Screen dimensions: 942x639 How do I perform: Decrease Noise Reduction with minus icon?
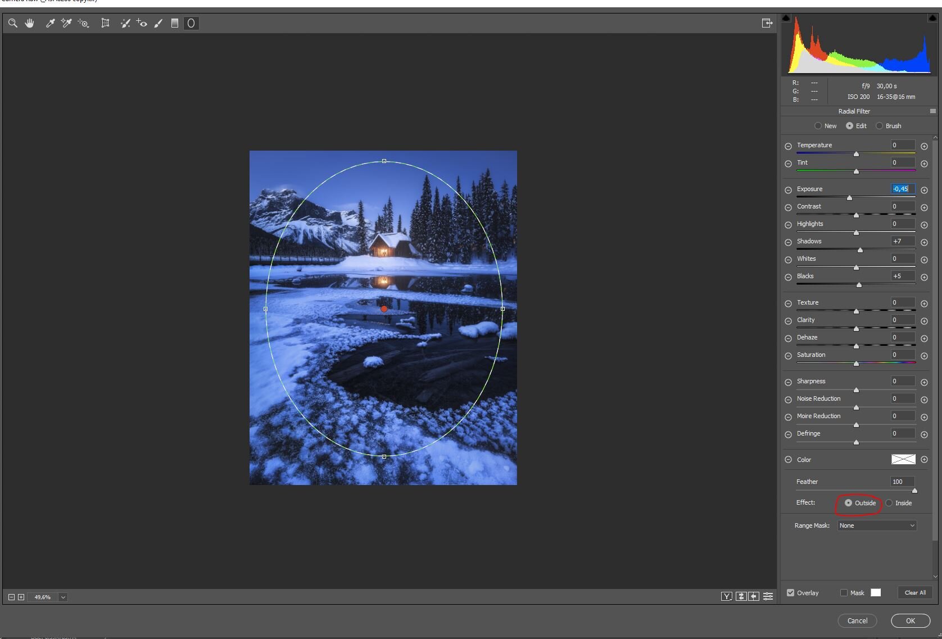click(788, 400)
